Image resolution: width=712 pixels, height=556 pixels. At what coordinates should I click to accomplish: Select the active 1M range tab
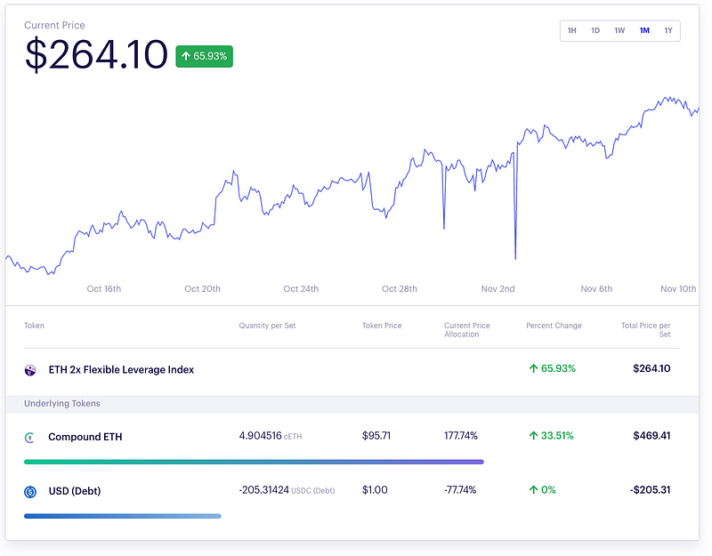pos(643,31)
